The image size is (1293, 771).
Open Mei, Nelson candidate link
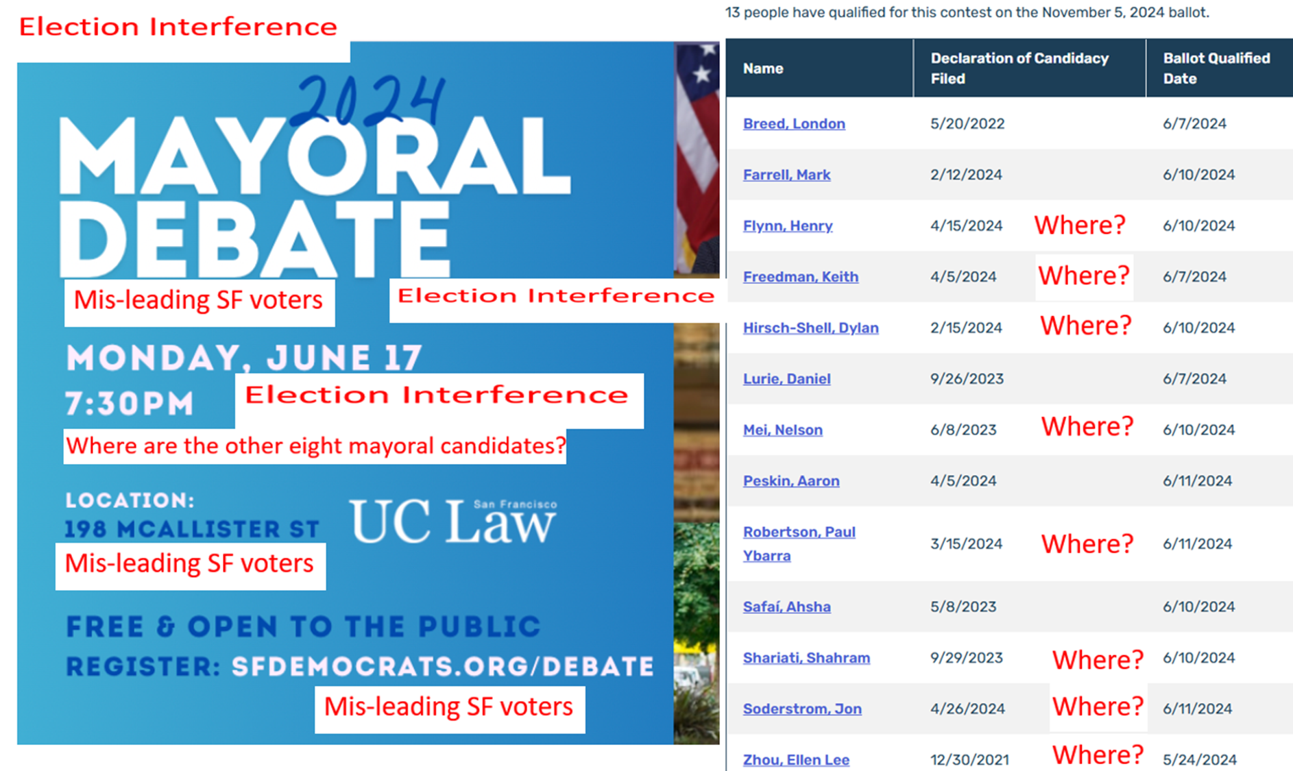click(782, 430)
